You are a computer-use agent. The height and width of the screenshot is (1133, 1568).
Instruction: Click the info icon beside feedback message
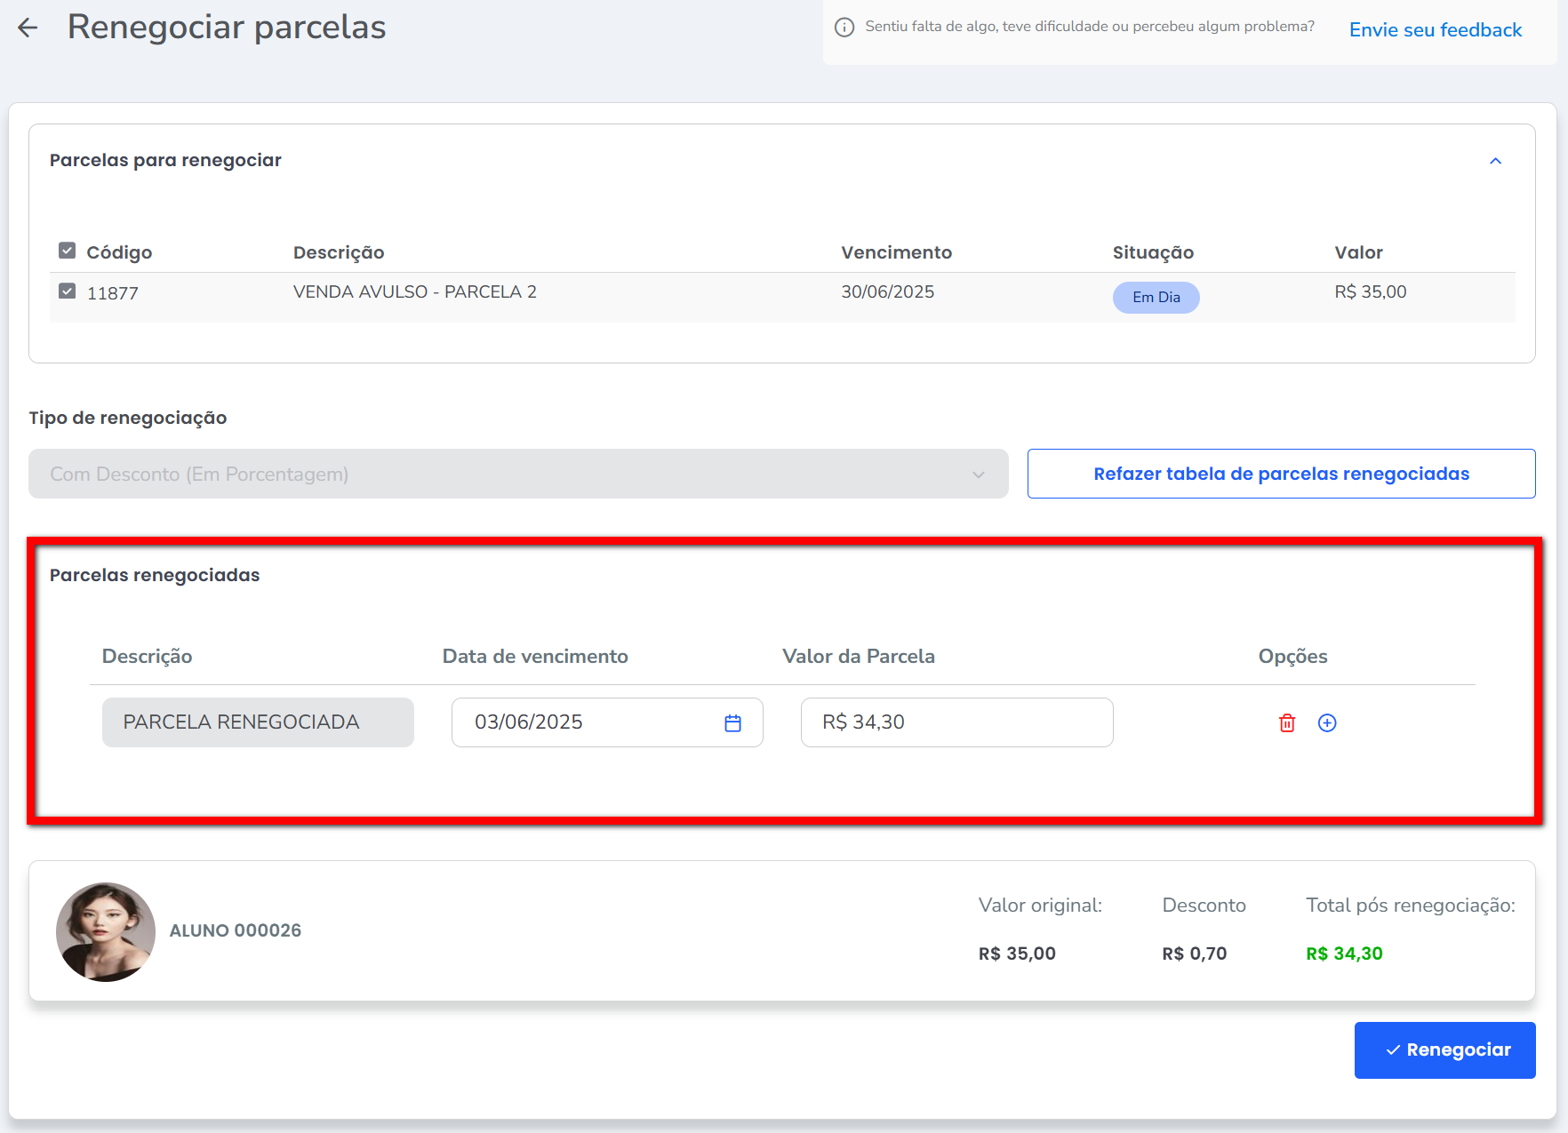[844, 28]
